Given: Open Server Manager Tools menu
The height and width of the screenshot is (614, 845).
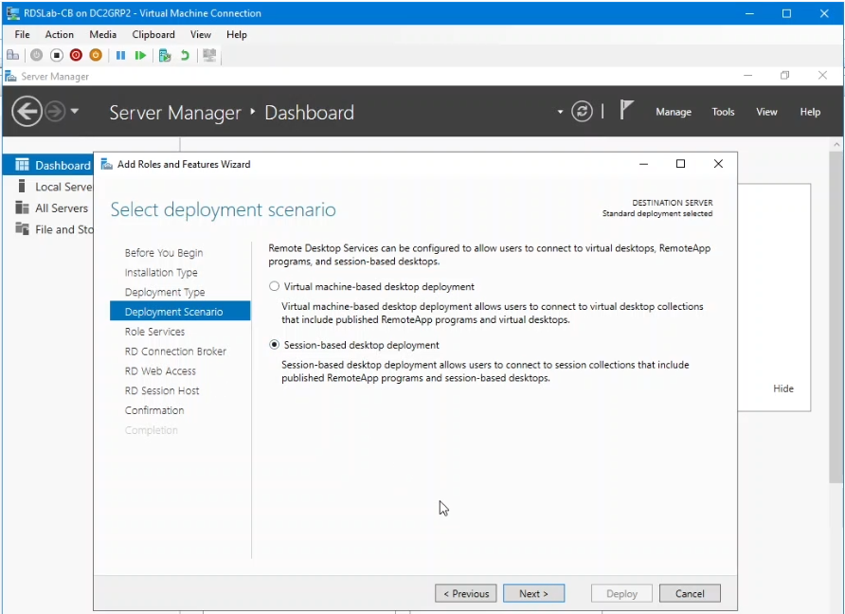Looking at the screenshot, I should (723, 112).
